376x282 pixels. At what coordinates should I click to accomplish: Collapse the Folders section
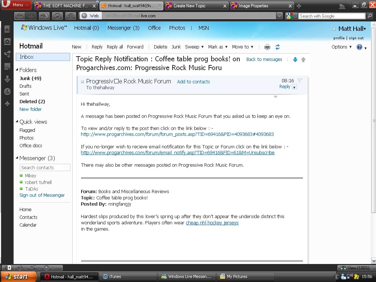coord(17,70)
